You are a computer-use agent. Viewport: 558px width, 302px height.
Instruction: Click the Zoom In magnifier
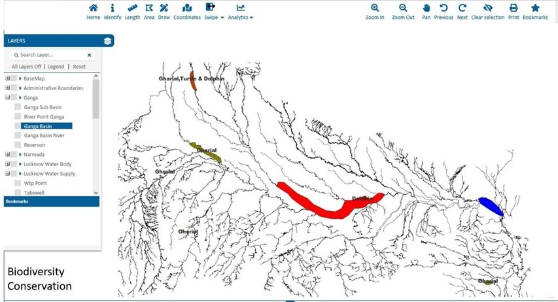click(375, 8)
